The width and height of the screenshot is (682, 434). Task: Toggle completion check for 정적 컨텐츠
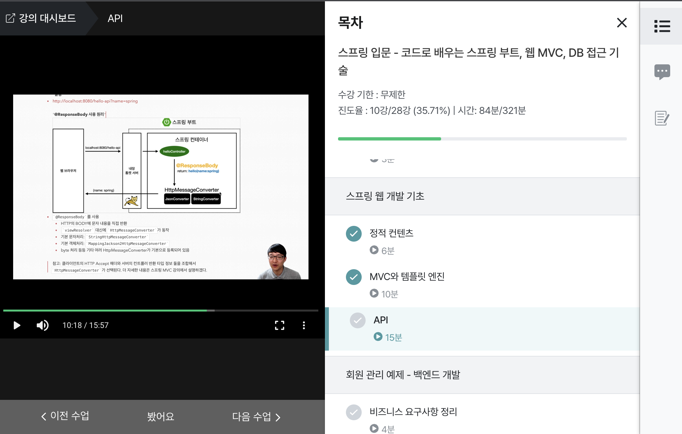tap(354, 233)
